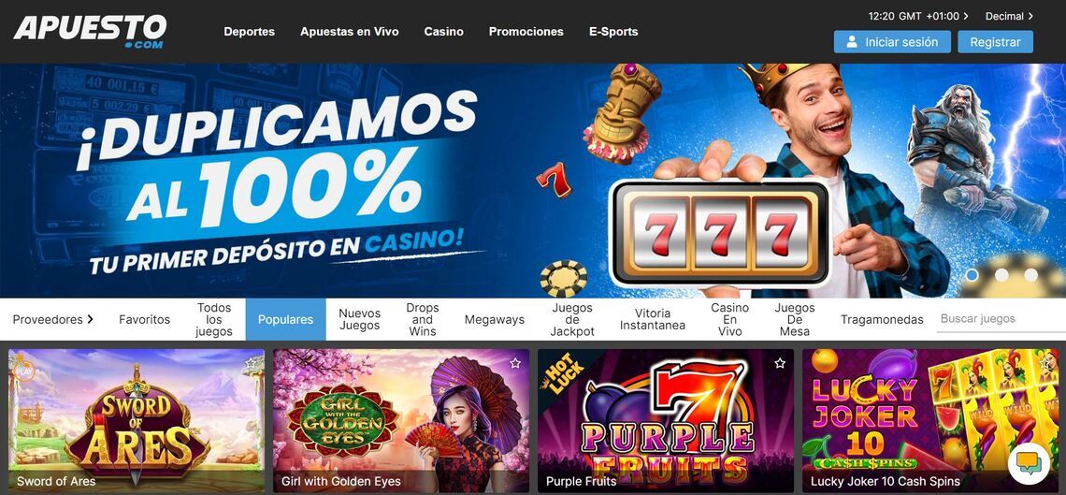Screen dimensions: 1066x495
Task: Switch to Megaways games tab
Action: pos(495,319)
